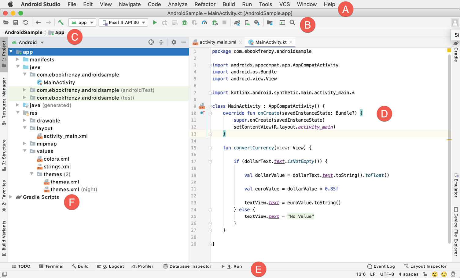
Task: Click the grey Stop square icon
Action: pyautogui.click(x=224, y=23)
